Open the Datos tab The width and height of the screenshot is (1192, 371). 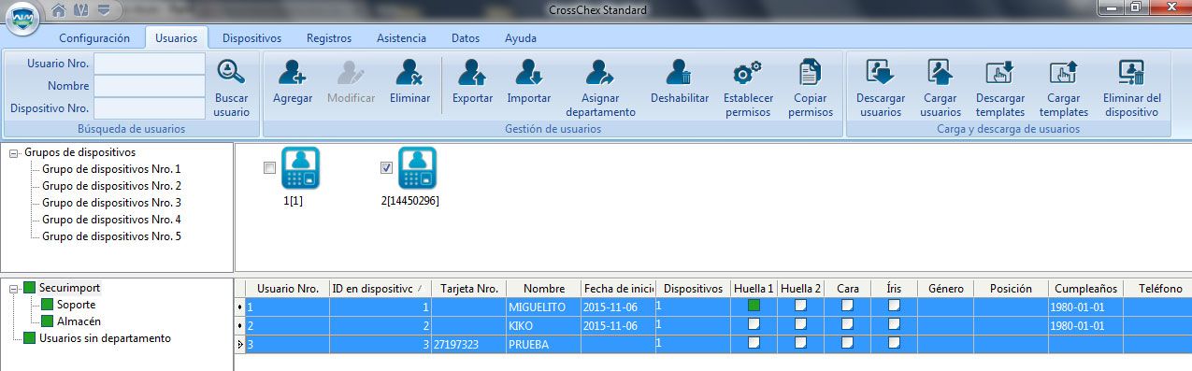pyautogui.click(x=466, y=38)
